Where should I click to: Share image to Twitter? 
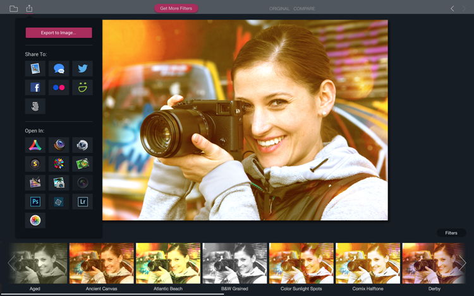point(82,69)
